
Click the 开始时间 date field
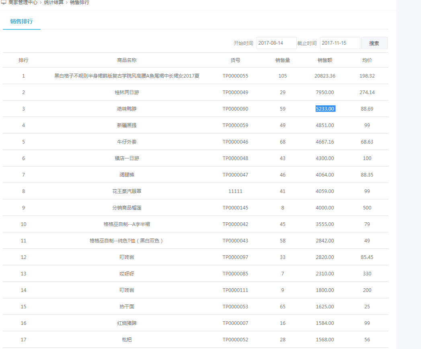[x=276, y=43]
